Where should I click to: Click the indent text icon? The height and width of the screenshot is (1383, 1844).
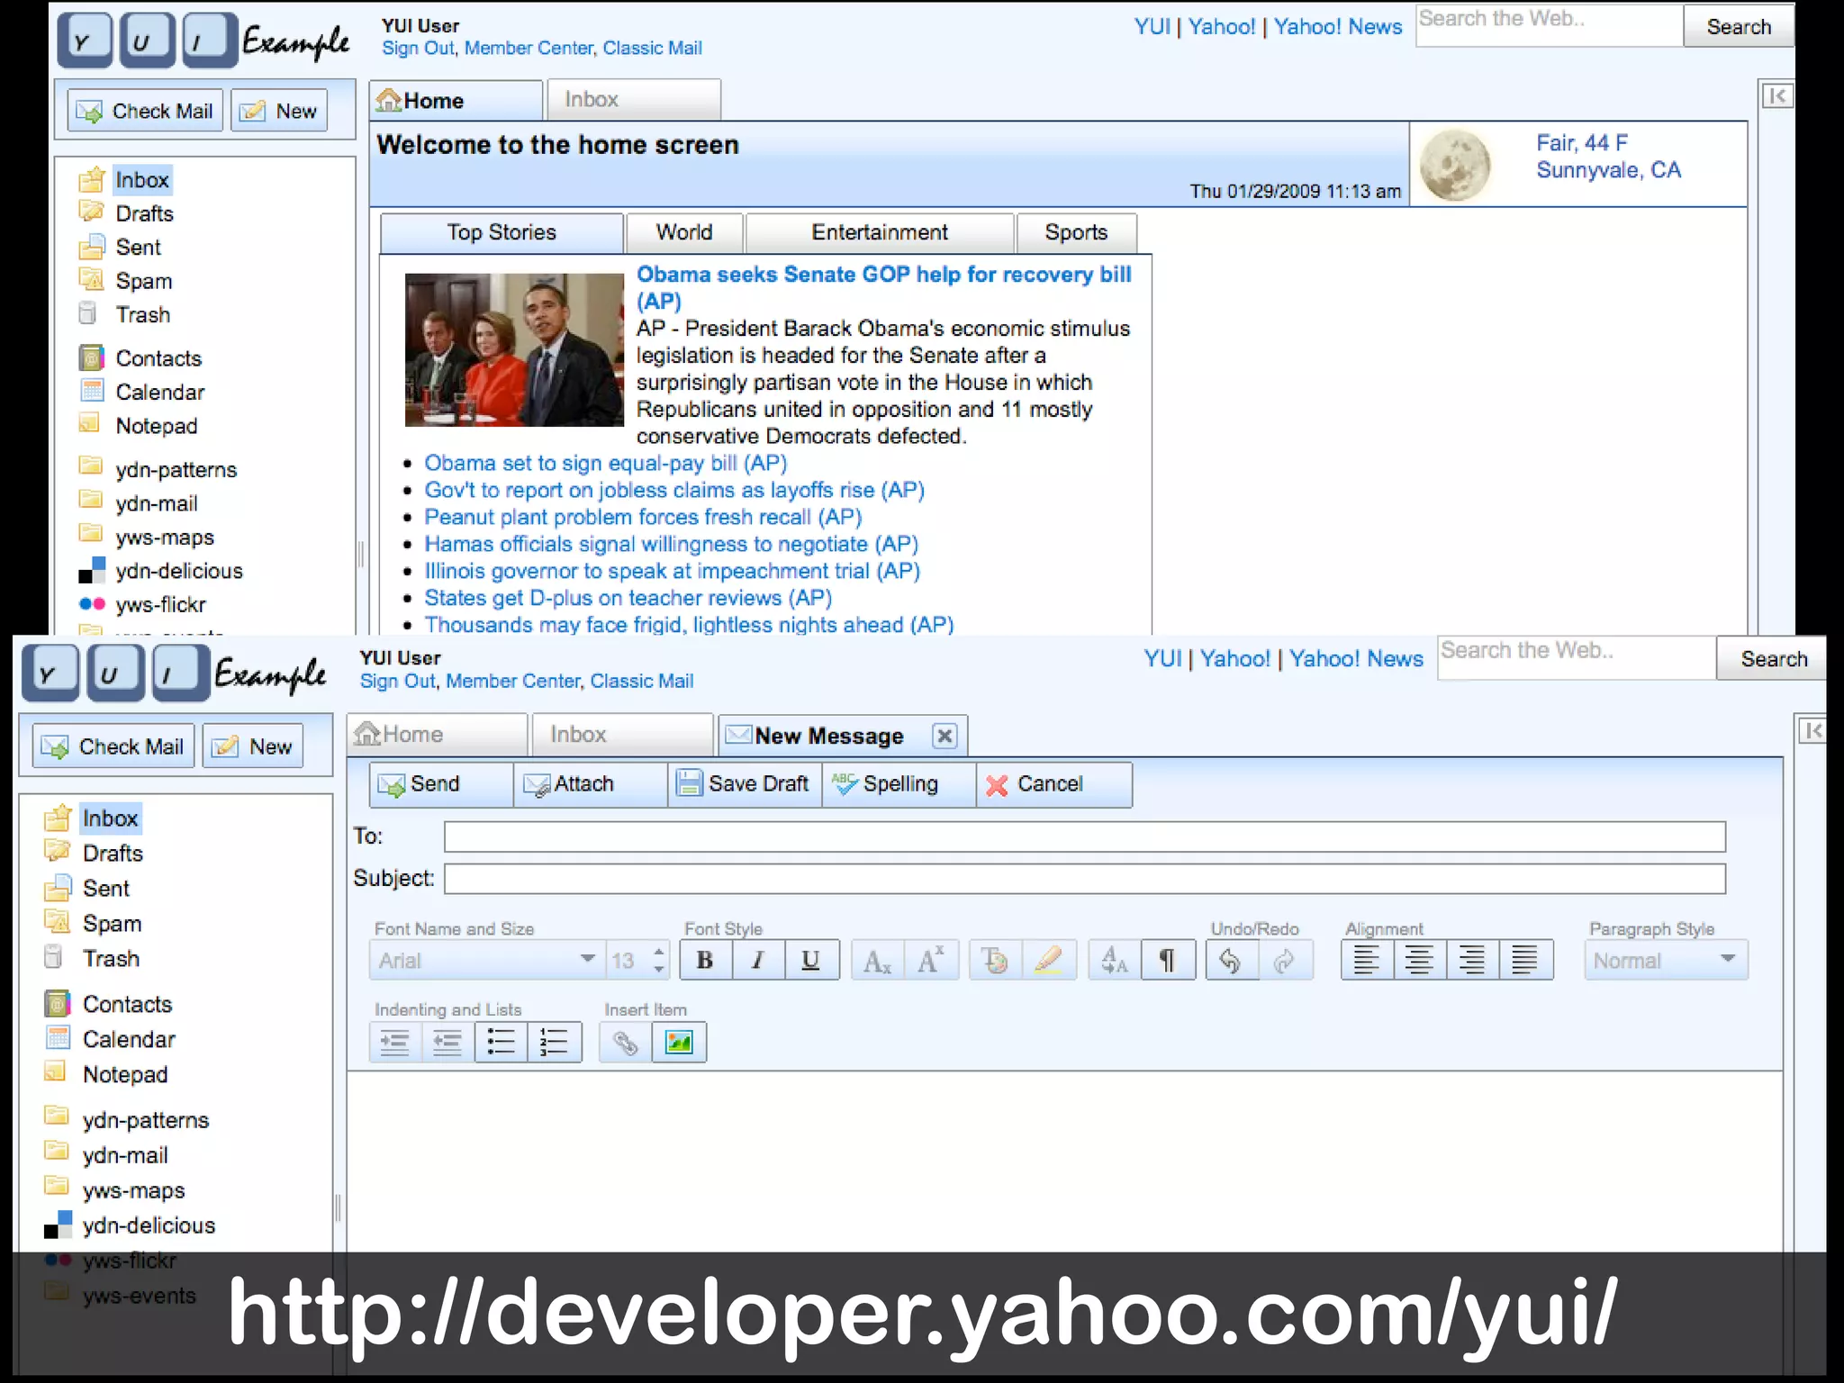click(395, 1043)
